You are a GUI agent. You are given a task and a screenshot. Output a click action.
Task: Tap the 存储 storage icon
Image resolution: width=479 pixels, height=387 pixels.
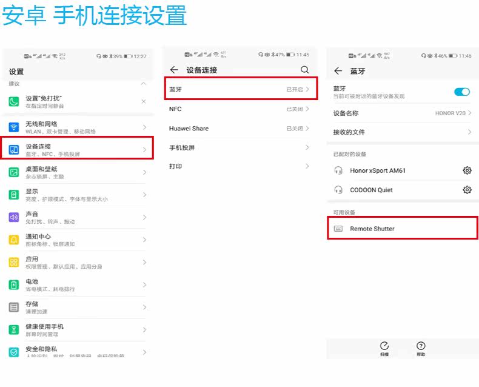tap(14, 307)
